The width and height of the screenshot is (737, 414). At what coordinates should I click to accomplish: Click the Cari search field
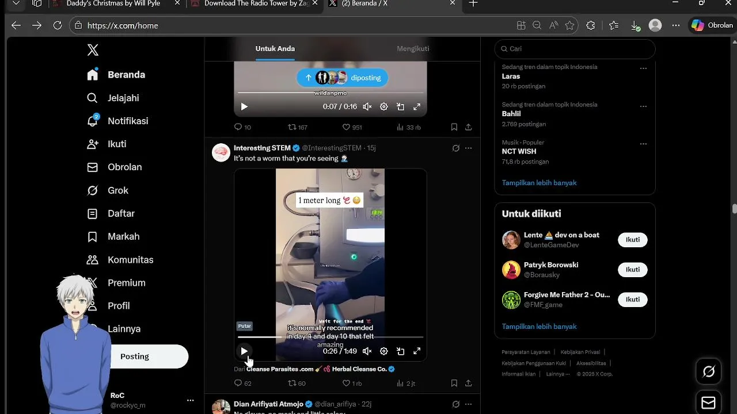pos(575,49)
